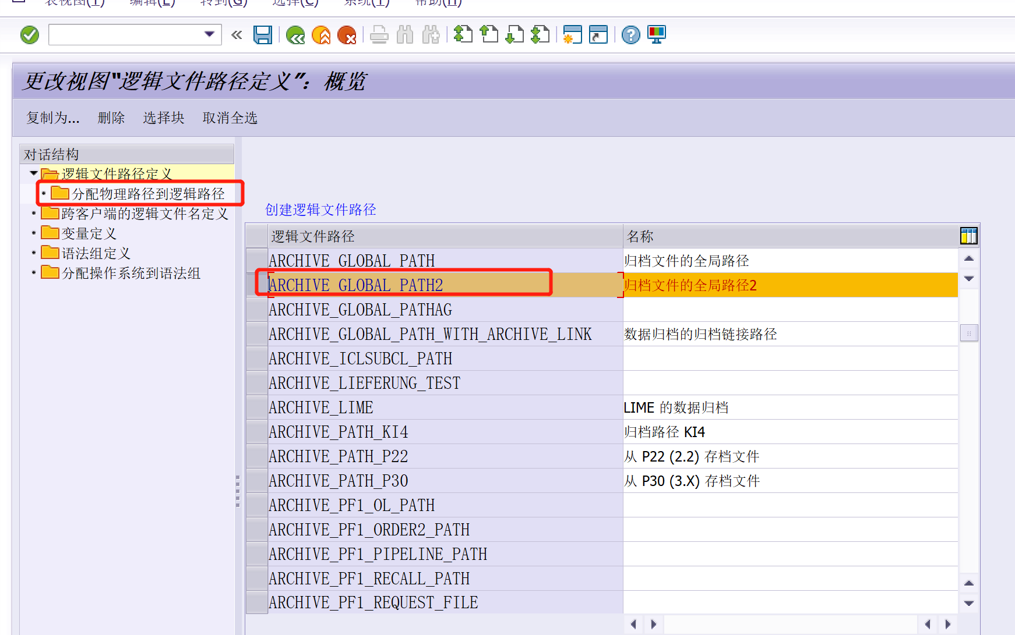Viewport: 1015px width, 635px height.
Task: Create a new session icon
Action: click(x=573, y=35)
